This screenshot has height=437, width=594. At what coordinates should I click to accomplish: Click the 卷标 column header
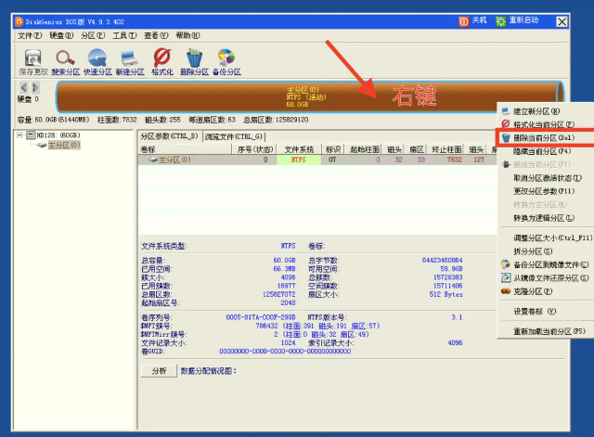click(x=186, y=149)
